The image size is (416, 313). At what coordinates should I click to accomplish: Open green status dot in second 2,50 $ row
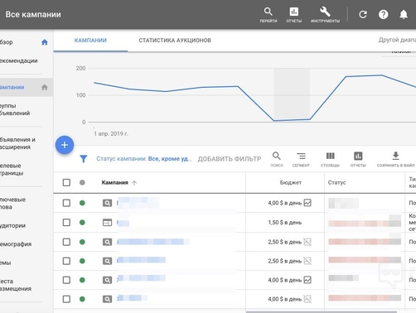(82, 261)
